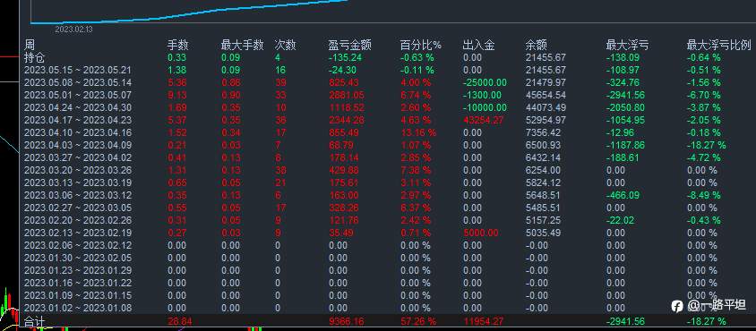The width and height of the screenshot is (756, 331).
Task: Click withdrawal value -25000.00
Action: (485, 83)
